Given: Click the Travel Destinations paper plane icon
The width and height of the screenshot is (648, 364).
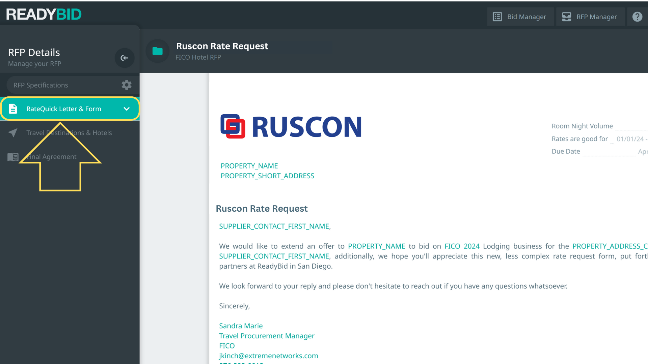Looking at the screenshot, I should pyautogui.click(x=13, y=133).
